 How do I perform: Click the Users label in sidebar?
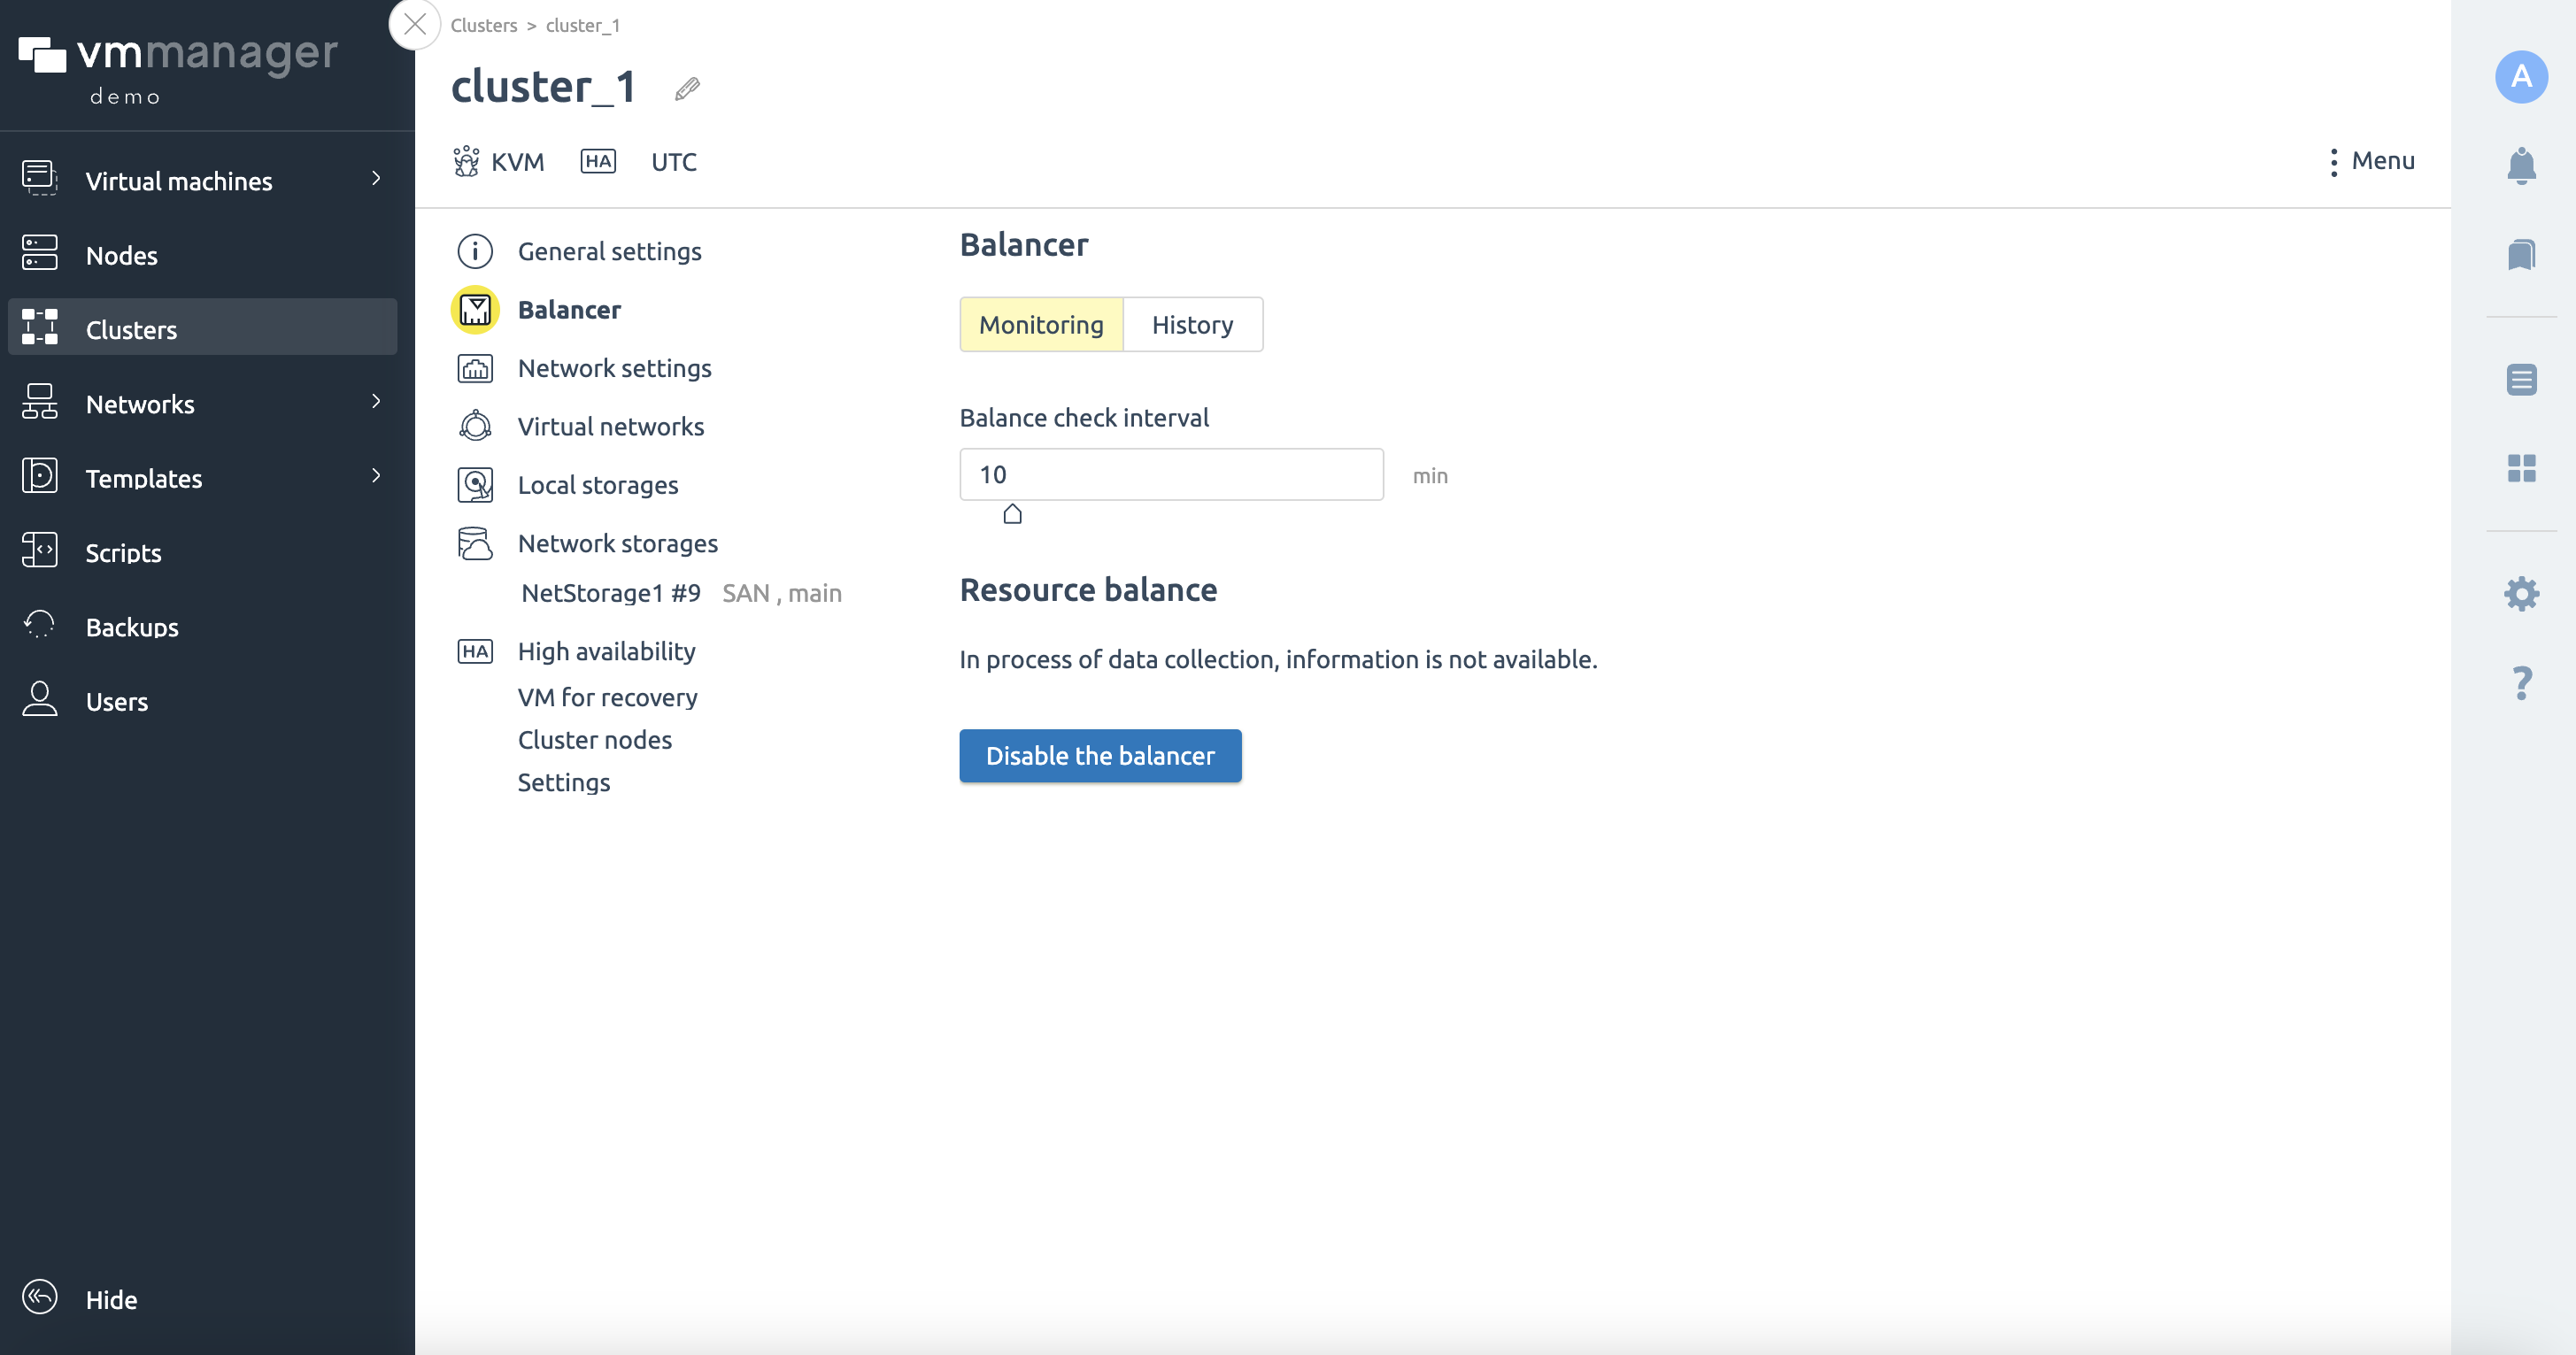[117, 701]
